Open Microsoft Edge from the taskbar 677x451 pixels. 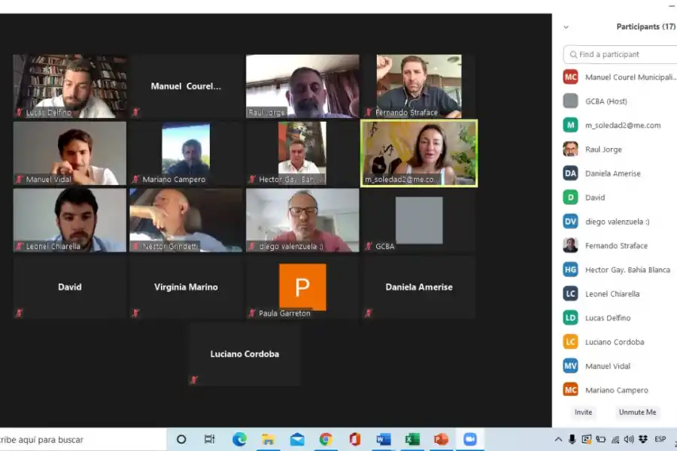(x=239, y=440)
